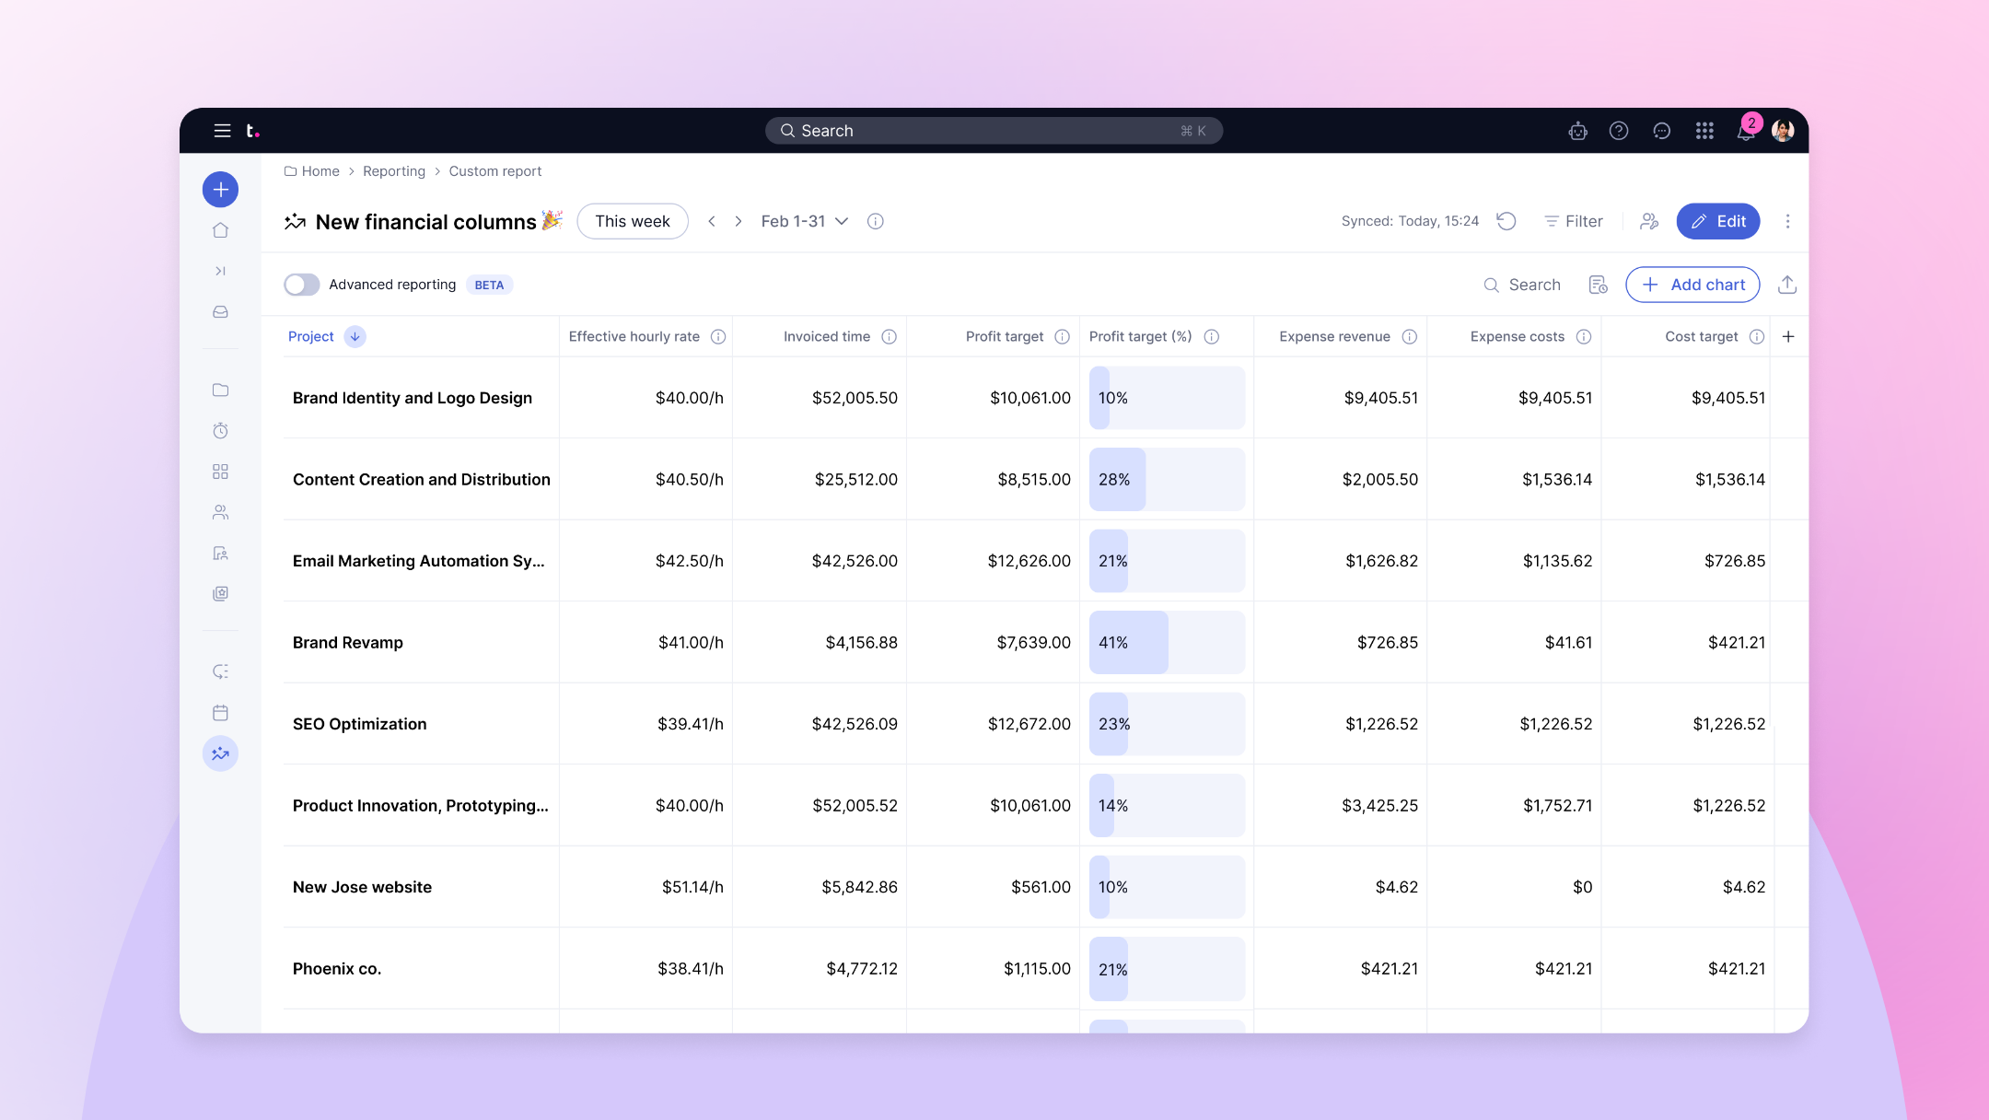Click the SEO Optimization 23% progress bar
The image size is (1989, 1120).
click(x=1167, y=724)
